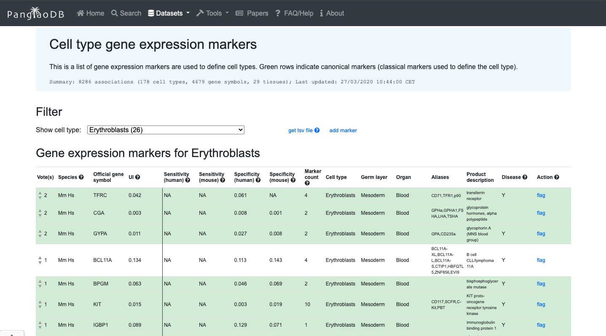Viewport: 606px width, 336px height.
Task: Click the PanglaoDB logo
Action: tap(36, 13)
